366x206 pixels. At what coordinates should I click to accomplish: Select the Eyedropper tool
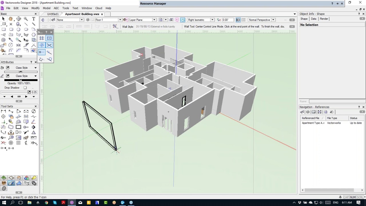(x=11, y=39)
